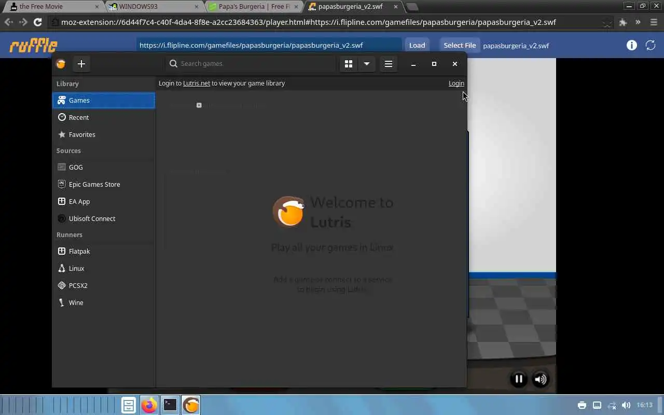Open the Lutris hamburger menu

(x=389, y=64)
